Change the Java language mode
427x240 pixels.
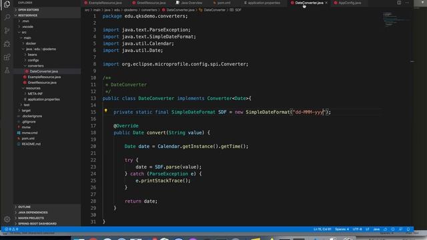[x=376, y=229]
